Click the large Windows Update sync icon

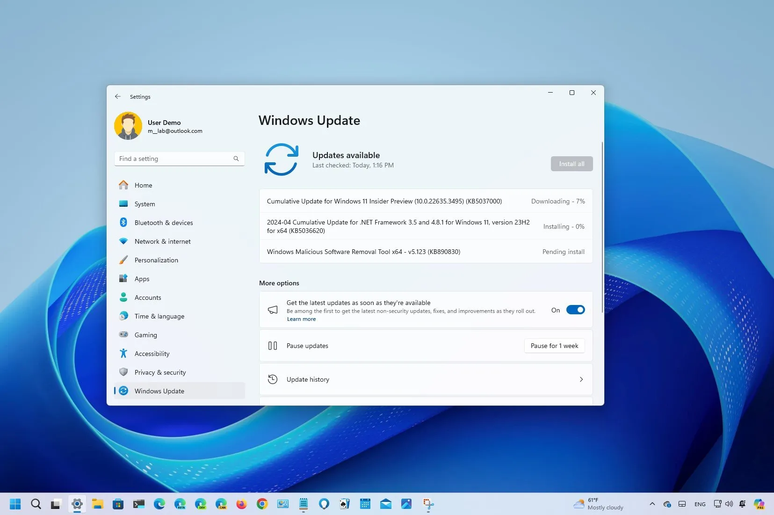282,160
